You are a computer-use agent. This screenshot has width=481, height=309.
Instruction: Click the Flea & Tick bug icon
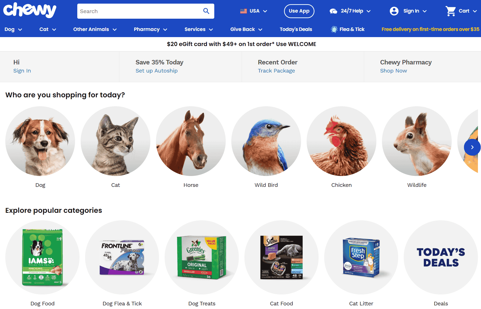(334, 29)
